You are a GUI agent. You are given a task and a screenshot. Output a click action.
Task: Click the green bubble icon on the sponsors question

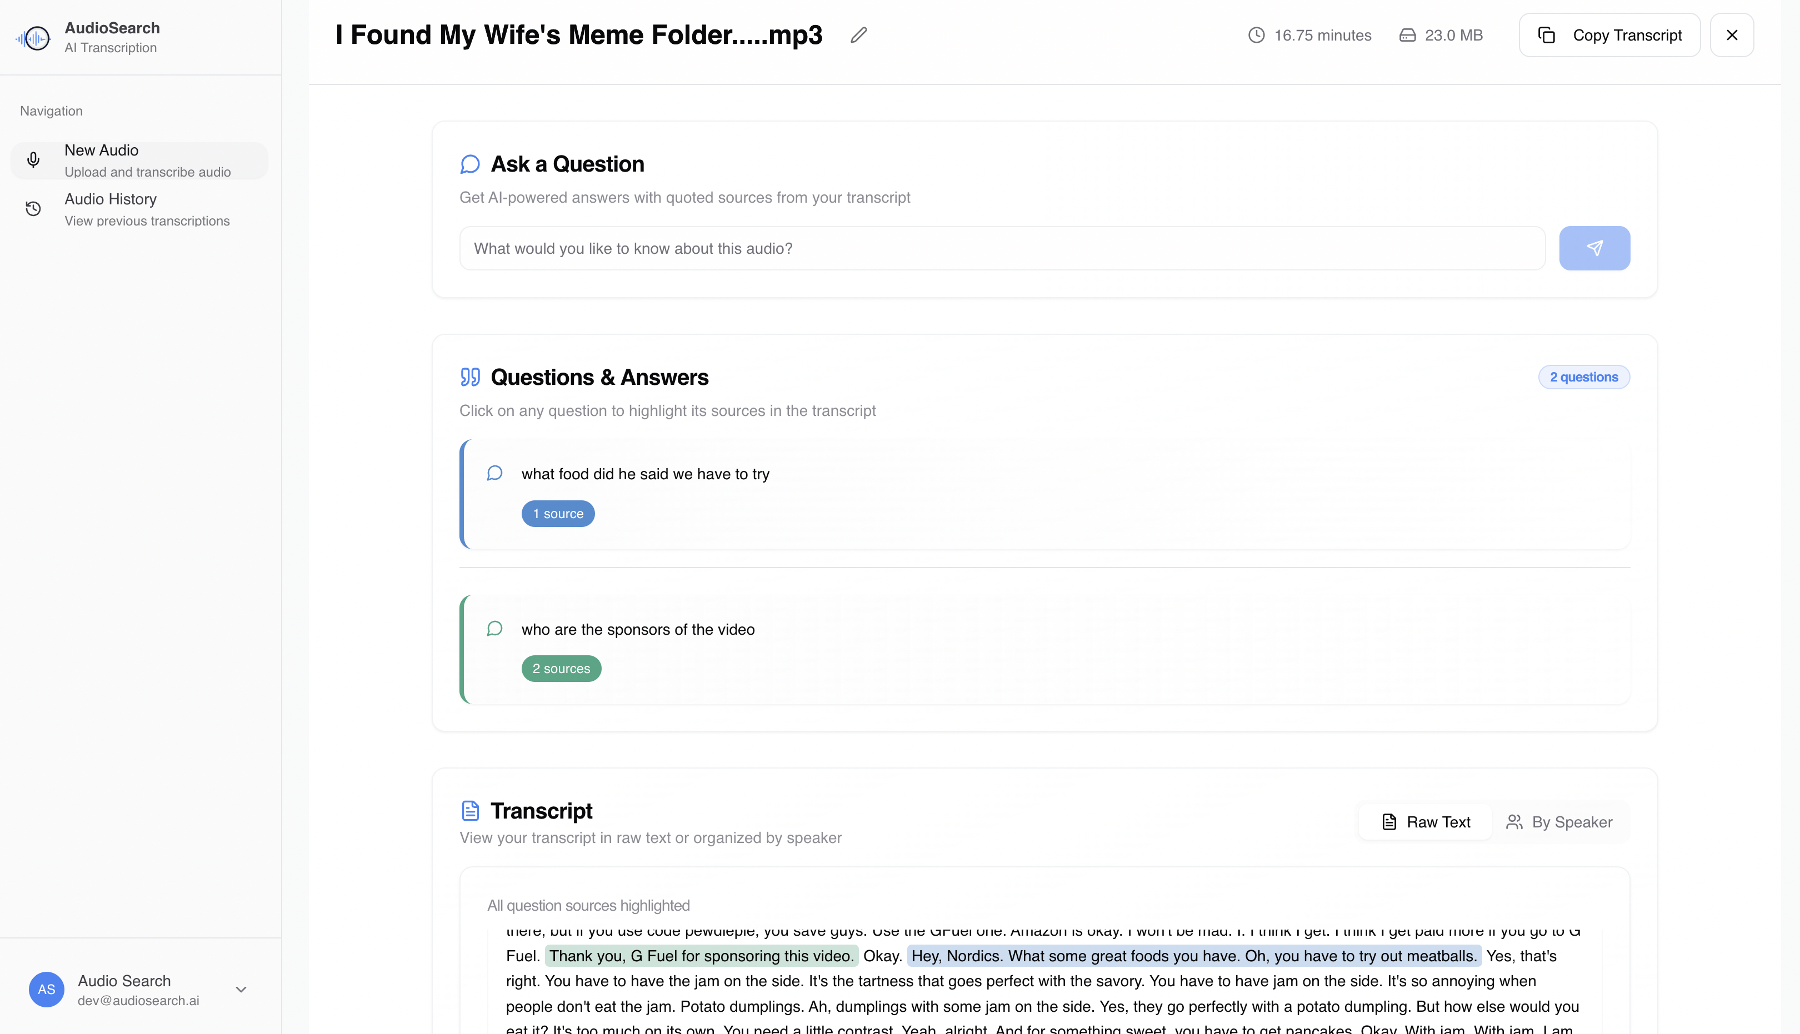click(494, 629)
